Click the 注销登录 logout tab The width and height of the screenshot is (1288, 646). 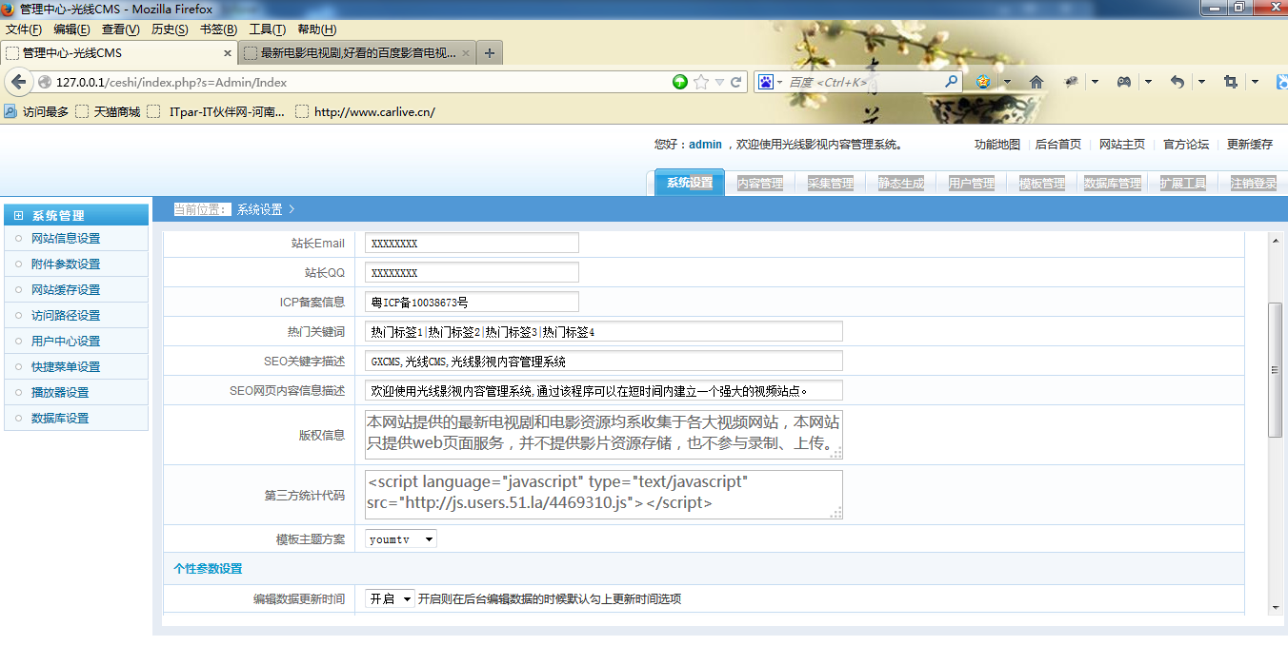1254,184
